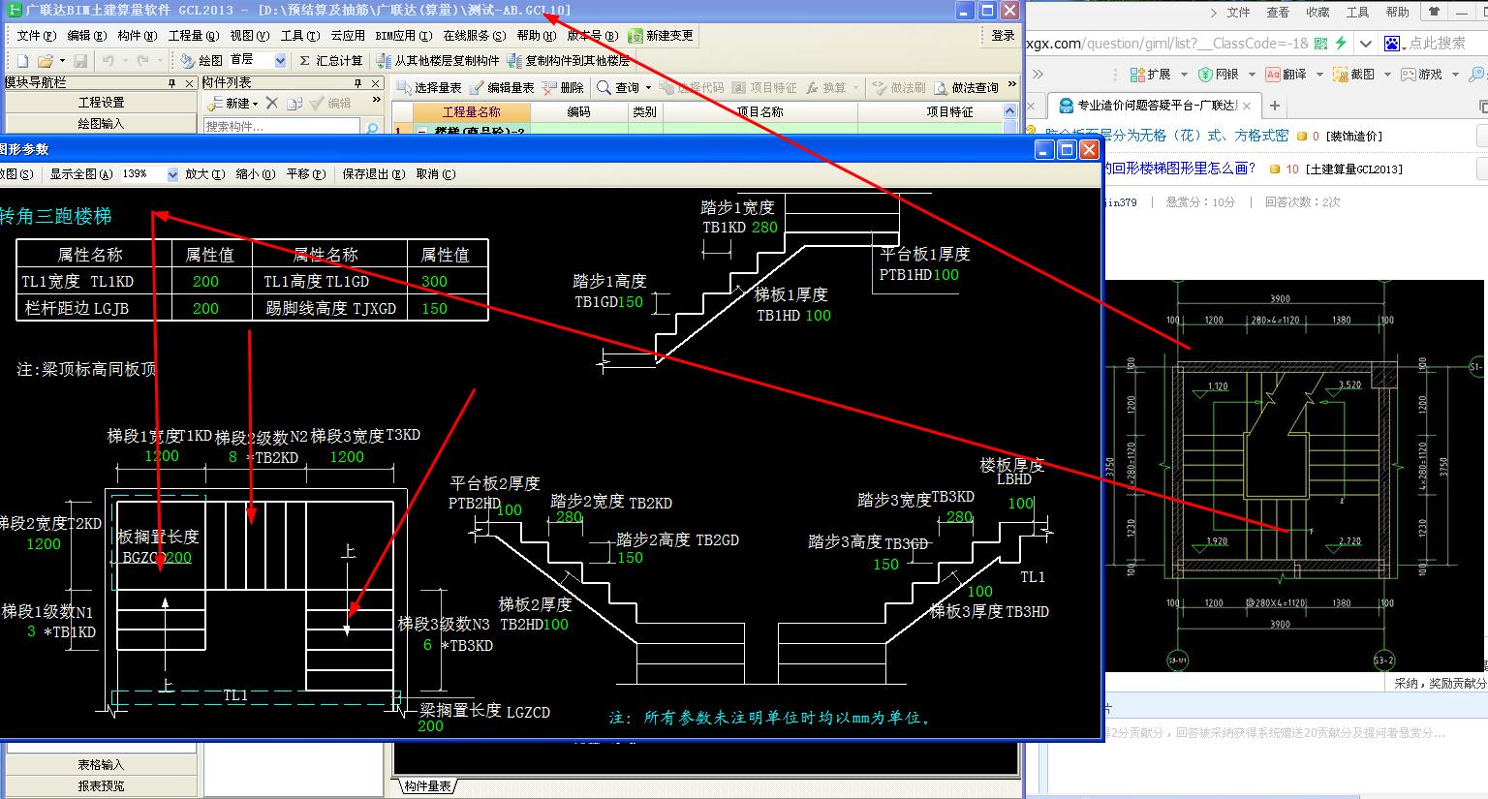Click the green lightning speed-mode icon
The width and height of the screenshot is (1488, 799).
pos(1341,44)
